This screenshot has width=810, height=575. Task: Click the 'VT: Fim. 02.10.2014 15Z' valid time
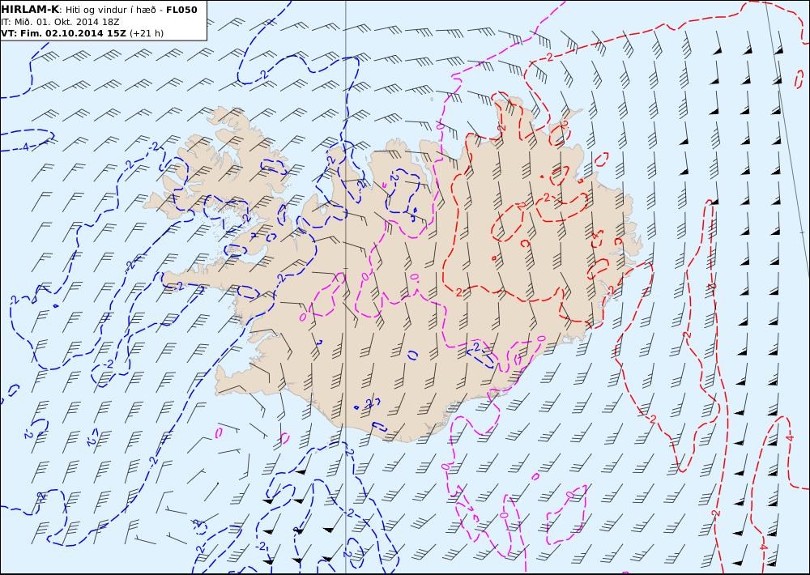coord(63,33)
